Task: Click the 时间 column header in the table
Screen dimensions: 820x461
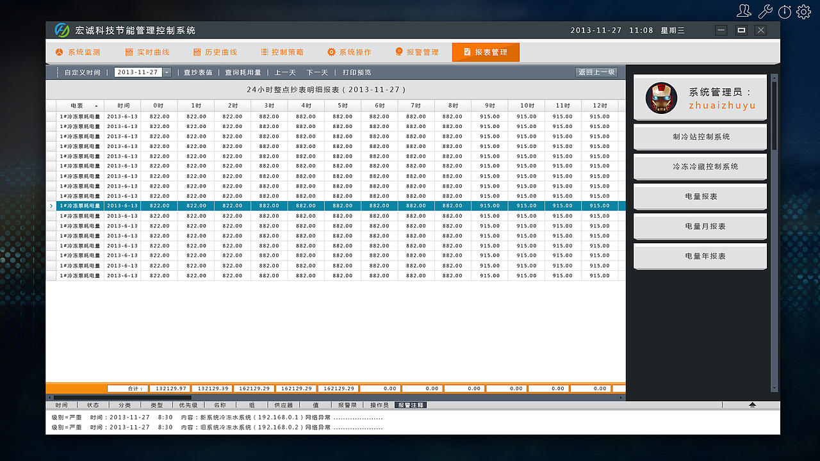Action: [122, 106]
